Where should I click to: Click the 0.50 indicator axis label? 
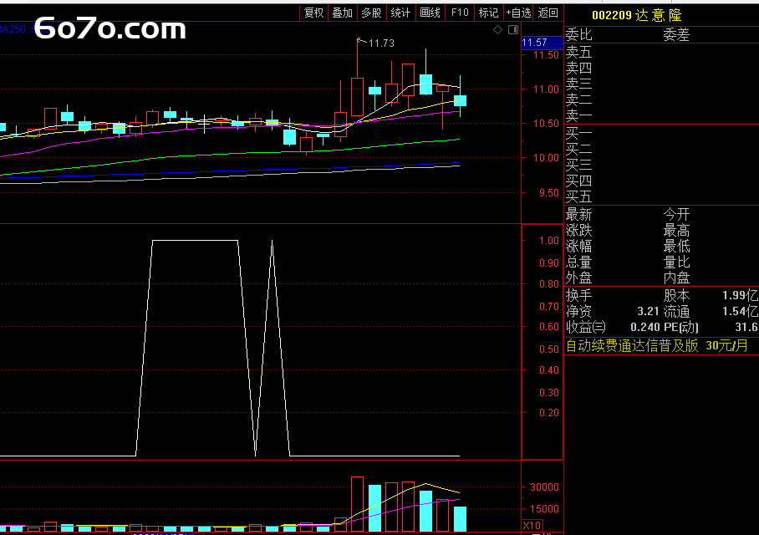[x=549, y=349]
